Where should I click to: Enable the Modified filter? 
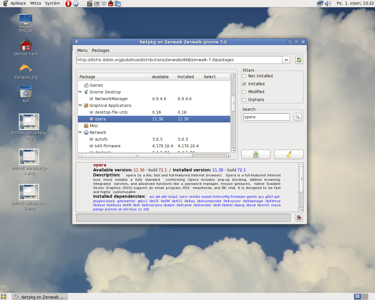244,92
